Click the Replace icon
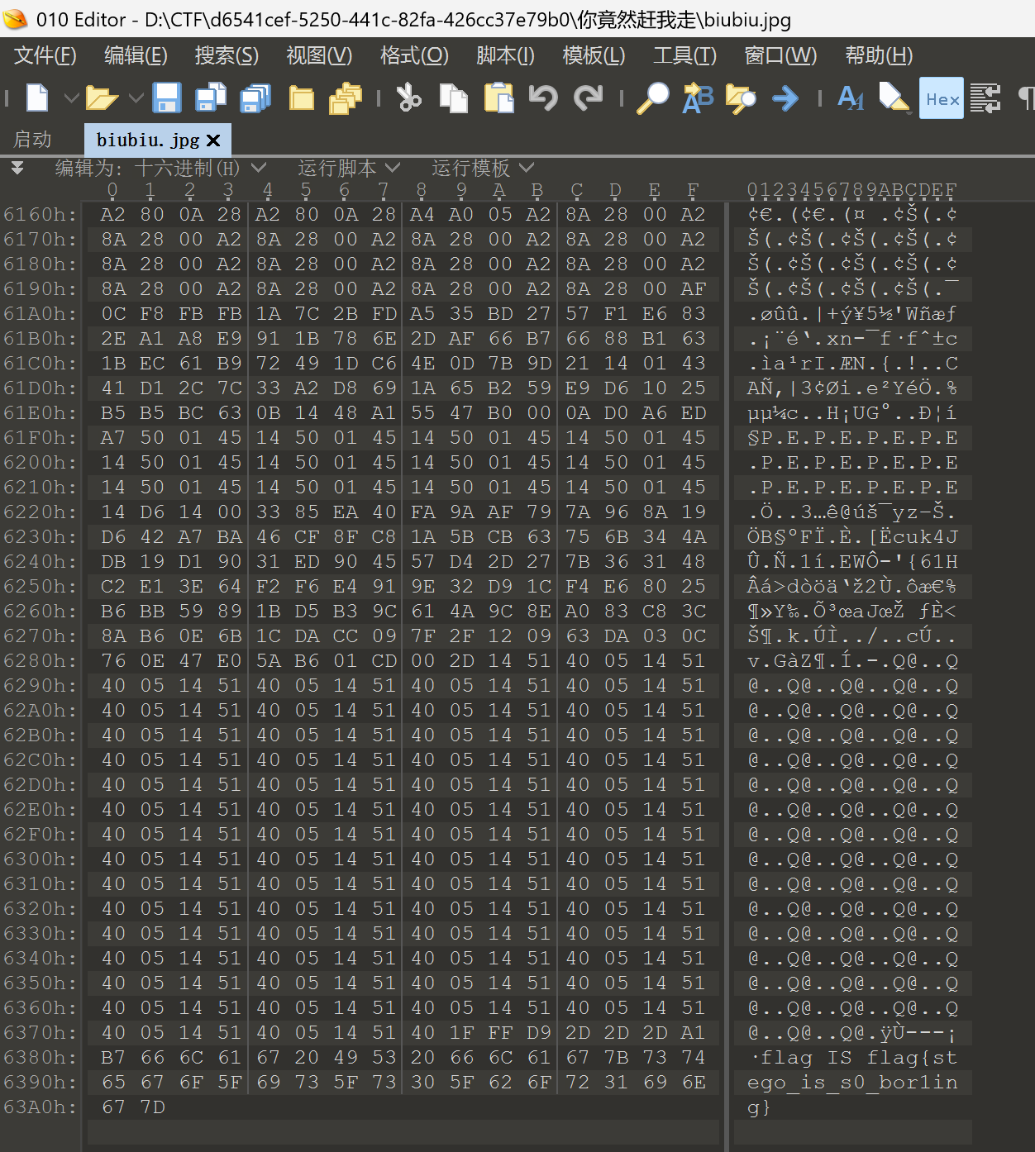Viewport: 1035px width, 1152px height. 698,98
